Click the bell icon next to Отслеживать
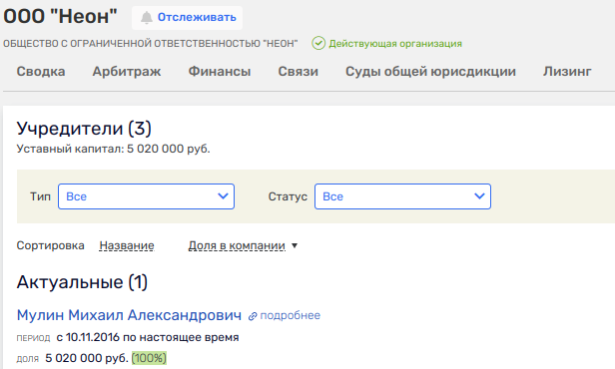The width and height of the screenshot is (615, 369). [147, 18]
